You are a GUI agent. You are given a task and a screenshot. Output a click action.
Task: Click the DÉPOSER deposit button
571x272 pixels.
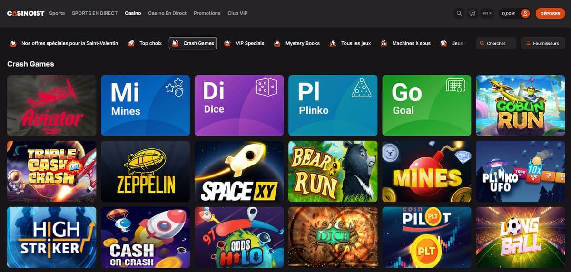tap(550, 14)
